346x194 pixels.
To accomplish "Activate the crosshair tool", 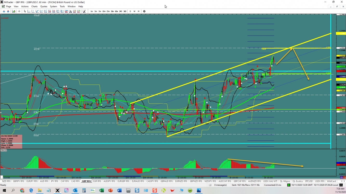I will coord(19,11).
